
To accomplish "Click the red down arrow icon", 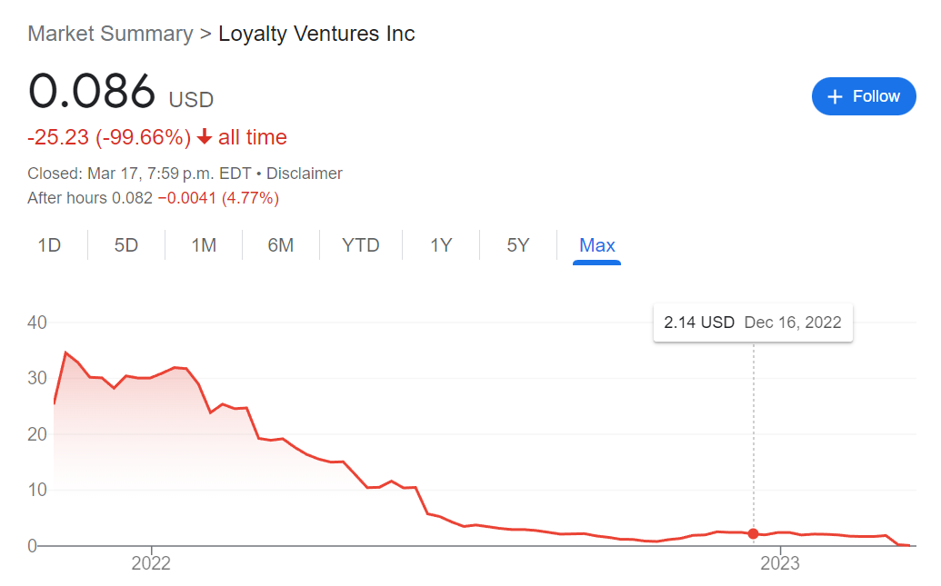I will 205,137.
